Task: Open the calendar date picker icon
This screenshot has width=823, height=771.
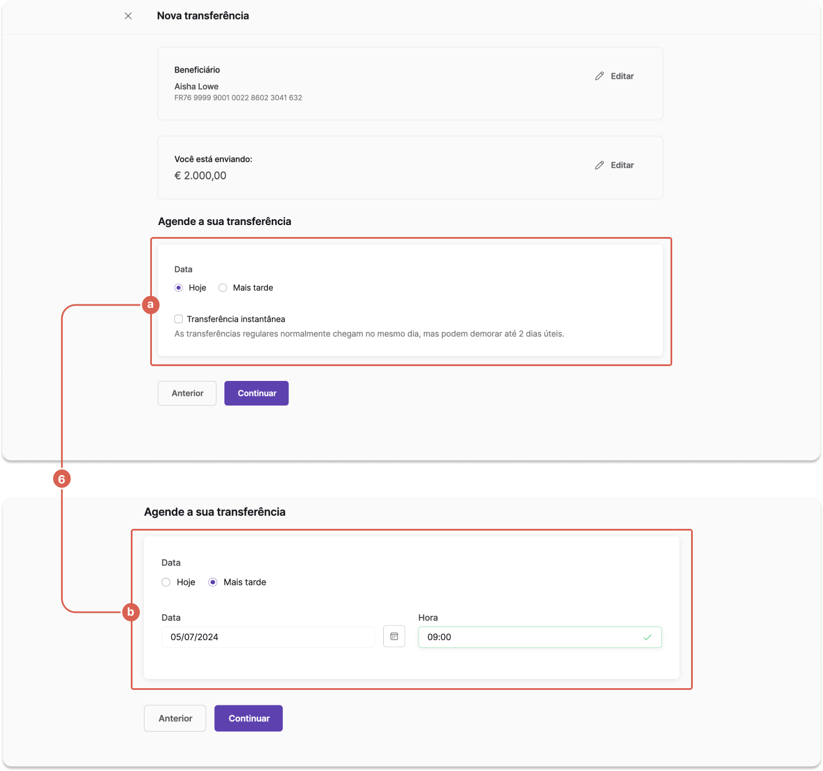Action: click(394, 636)
